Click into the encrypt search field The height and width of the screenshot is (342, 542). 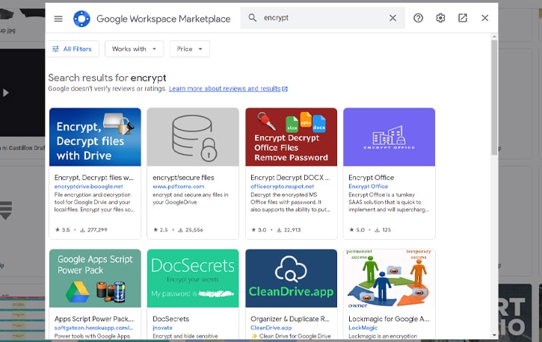point(323,18)
